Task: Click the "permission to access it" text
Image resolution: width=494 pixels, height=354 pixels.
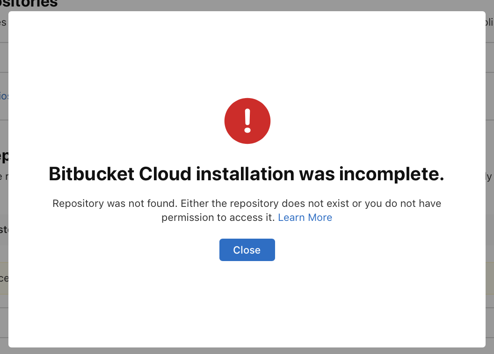Action: (218, 218)
